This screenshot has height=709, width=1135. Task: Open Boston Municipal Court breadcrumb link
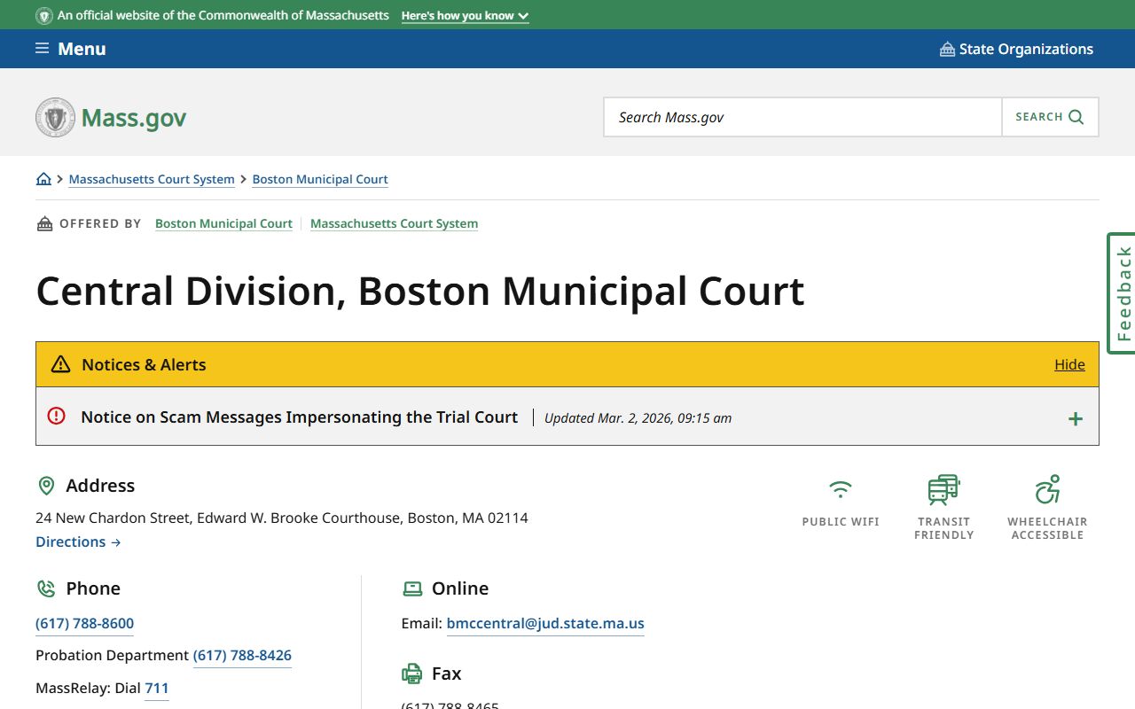coord(320,179)
